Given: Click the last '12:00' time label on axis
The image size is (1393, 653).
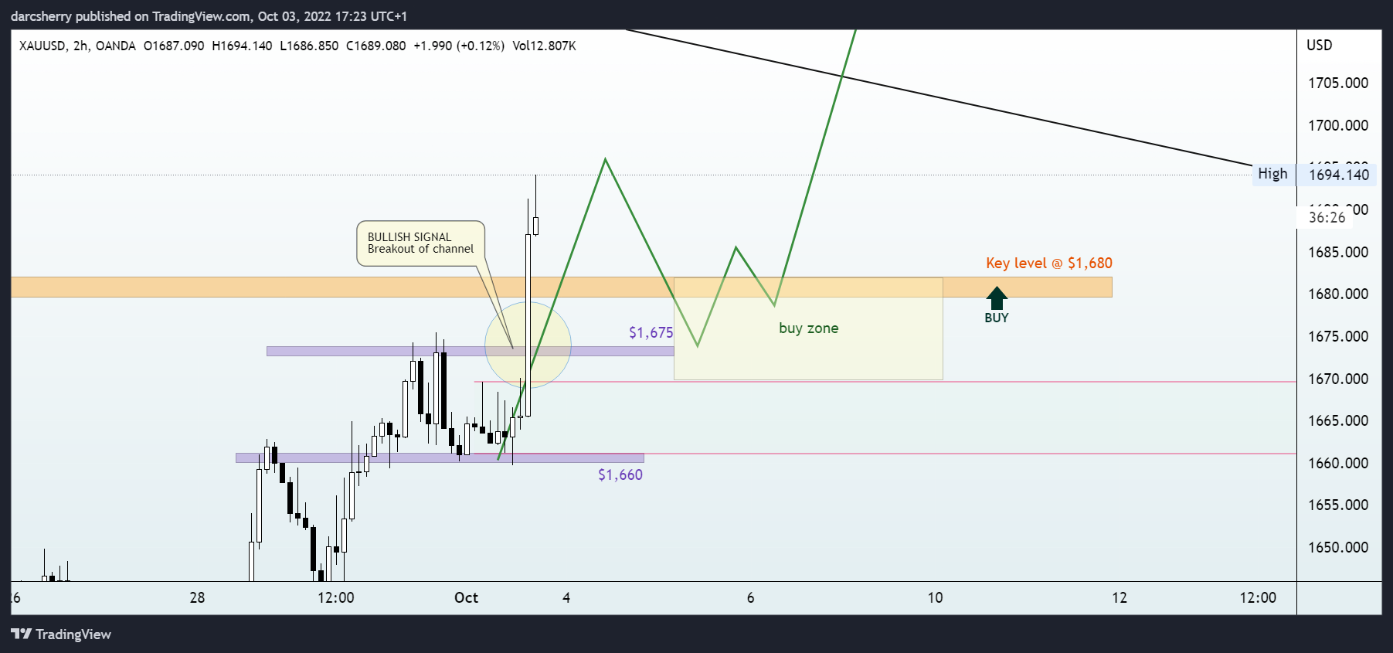Looking at the screenshot, I should coord(1258,597).
